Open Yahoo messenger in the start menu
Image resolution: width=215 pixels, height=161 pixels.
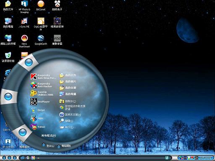[38, 127]
